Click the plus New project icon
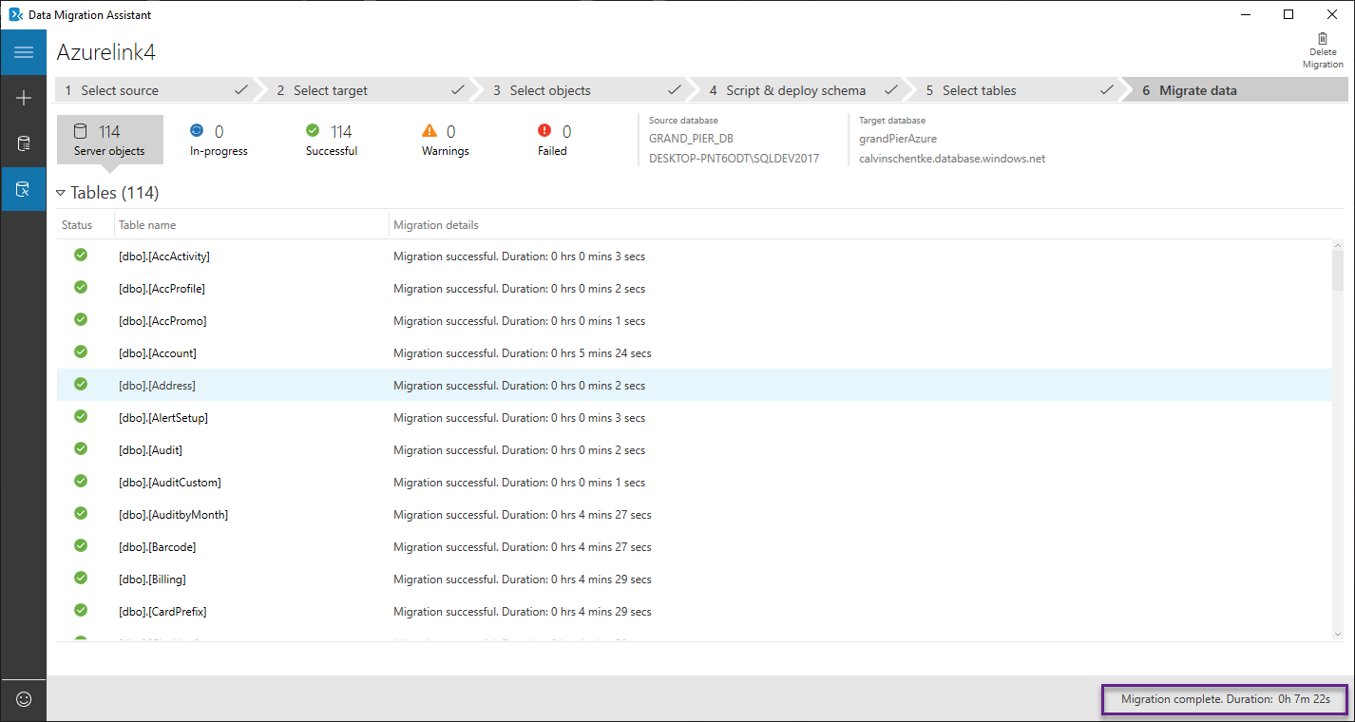The width and height of the screenshot is (1355, 722). click(24, 98)
